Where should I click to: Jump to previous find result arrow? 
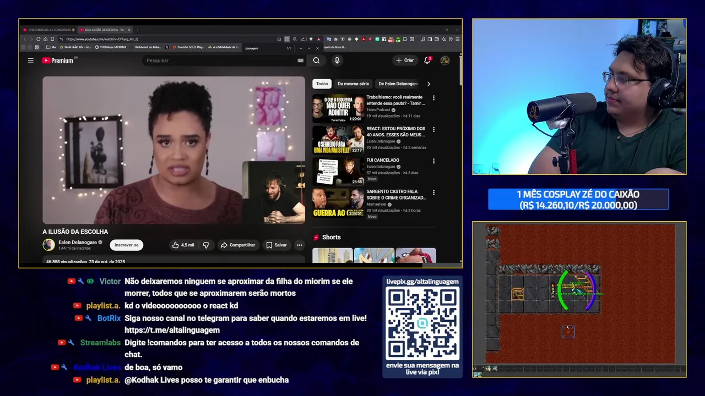point(301,48)
